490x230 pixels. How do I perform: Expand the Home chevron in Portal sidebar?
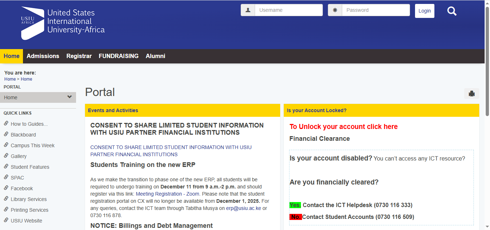tap(70, 97)
